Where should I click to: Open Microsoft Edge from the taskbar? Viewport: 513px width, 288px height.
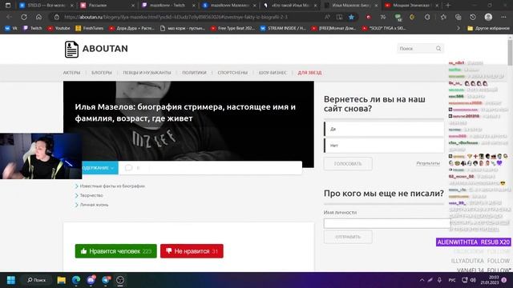click(76, 280)
